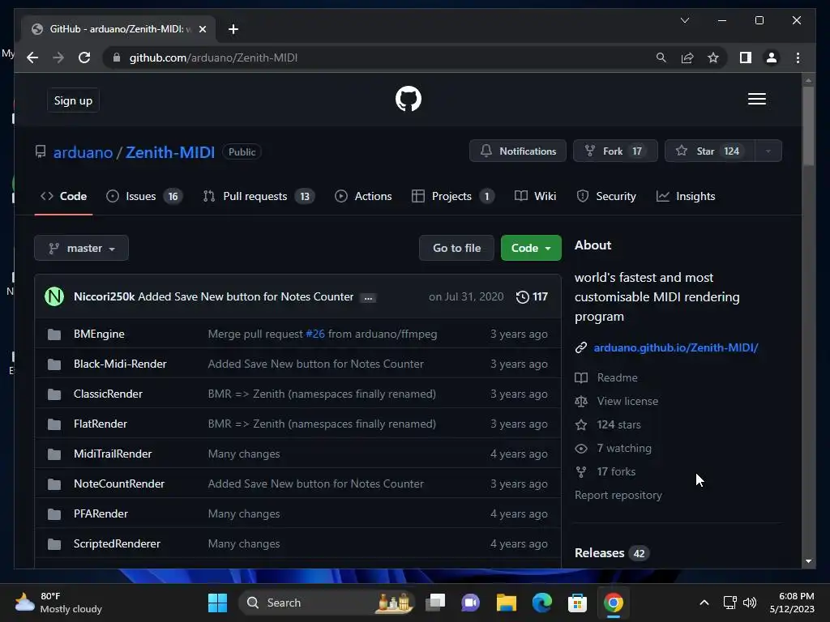Image resolution: width=830 pixels, height=622 pixels.
Task: Click the BMEngine folder icon
Action: (54, 334)
